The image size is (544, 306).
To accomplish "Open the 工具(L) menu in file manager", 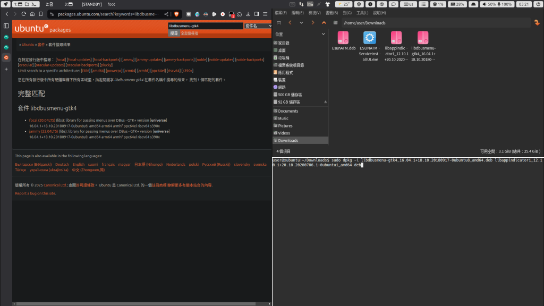I will coord(362,13).
